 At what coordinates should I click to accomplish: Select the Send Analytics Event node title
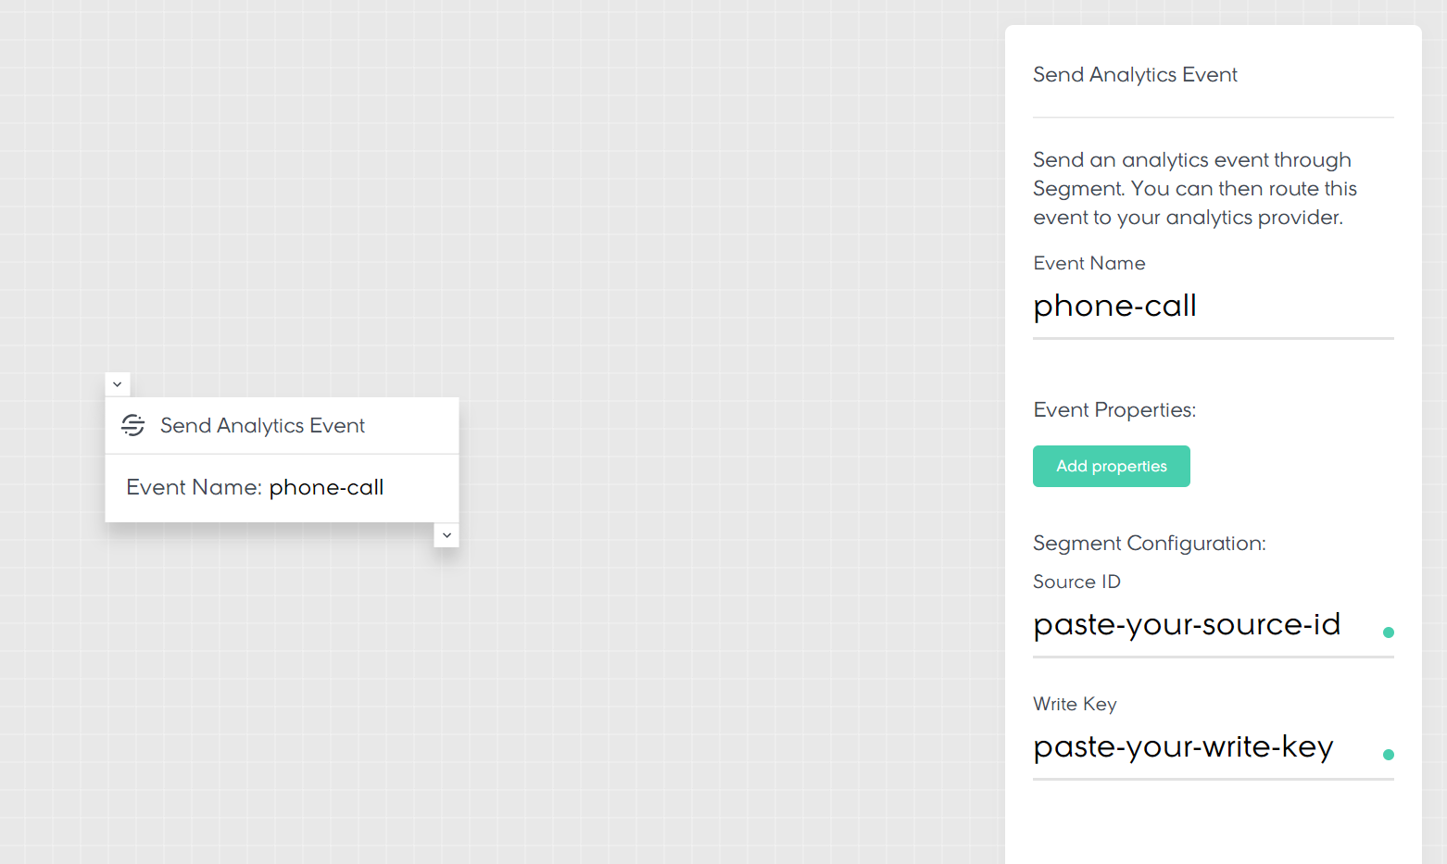pos(262,426)
